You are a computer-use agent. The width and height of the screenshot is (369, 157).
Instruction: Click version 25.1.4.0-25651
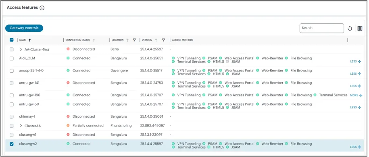coord(151,58)
